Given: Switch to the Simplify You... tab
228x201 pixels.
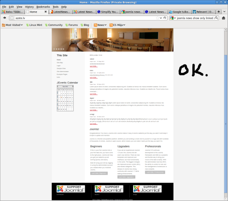Looking at the screenshot, I should pyautogui.click(x=108, y=12).
